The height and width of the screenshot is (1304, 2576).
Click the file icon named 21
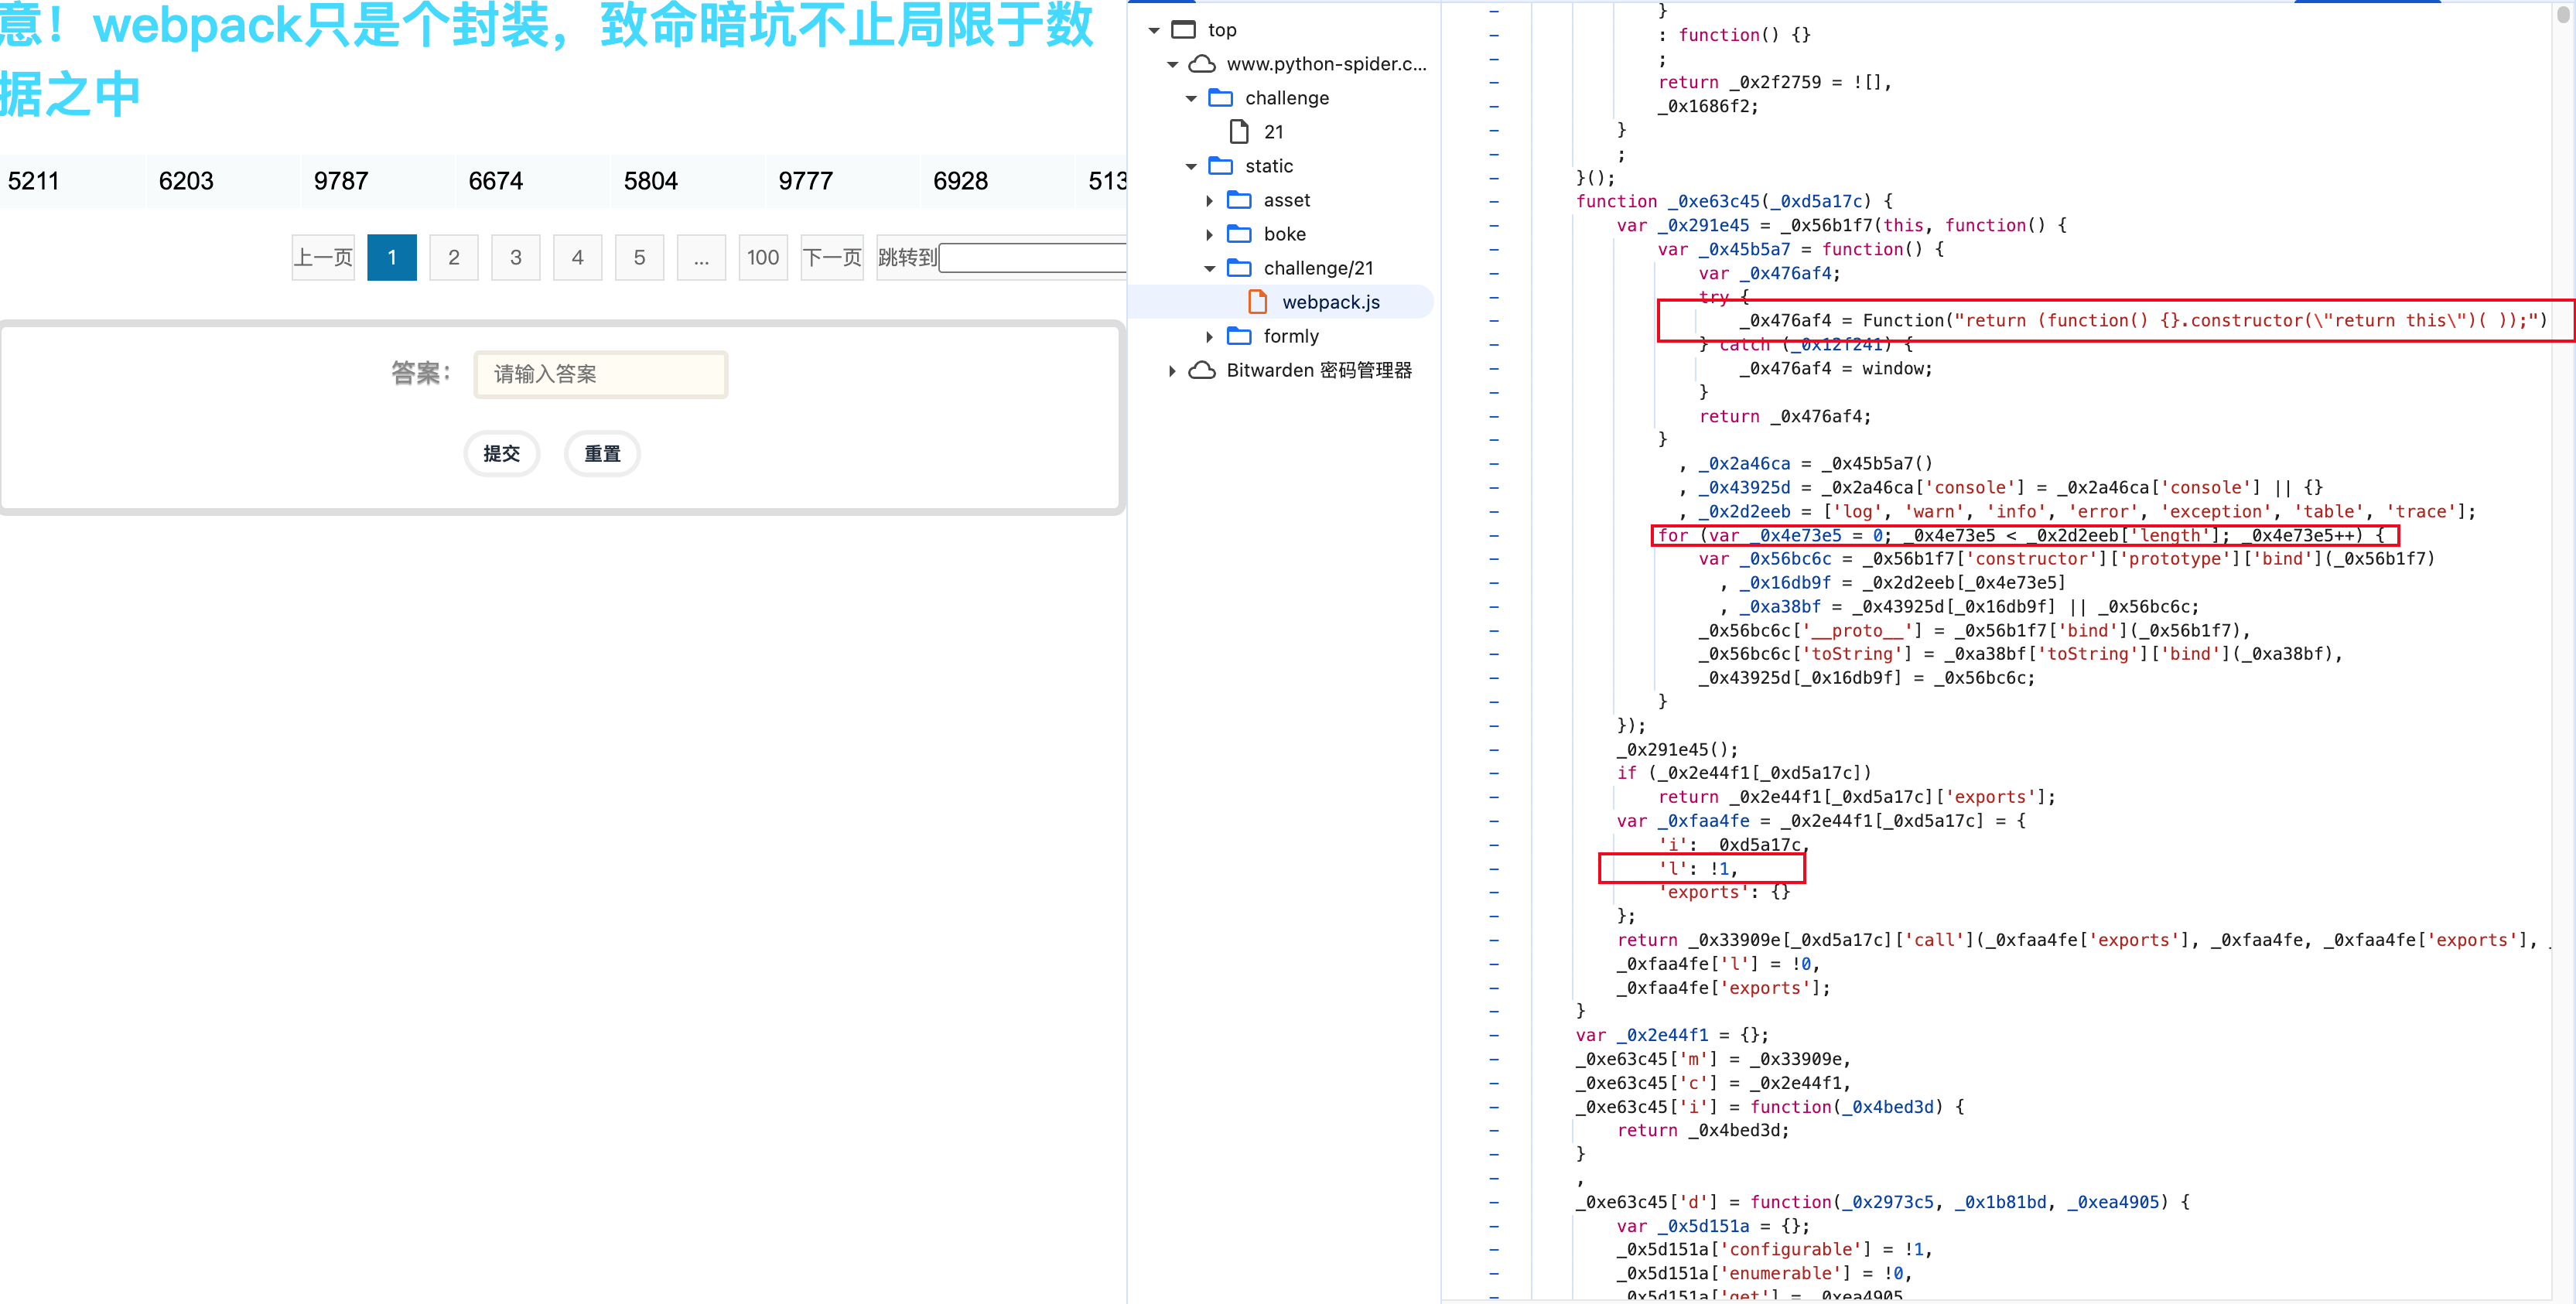click(x=1239, y=132)
